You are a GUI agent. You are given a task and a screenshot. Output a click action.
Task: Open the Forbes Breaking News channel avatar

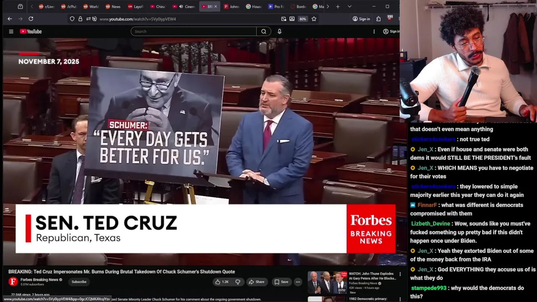click(x=13, y=281)
